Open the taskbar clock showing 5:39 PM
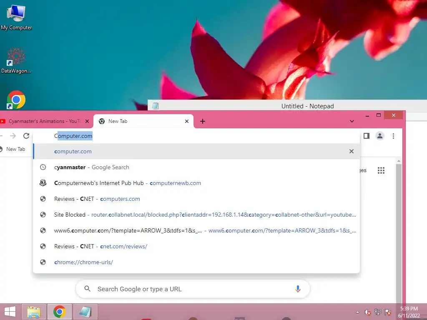This screenshot has width=427, height=320. coord(409,312)
